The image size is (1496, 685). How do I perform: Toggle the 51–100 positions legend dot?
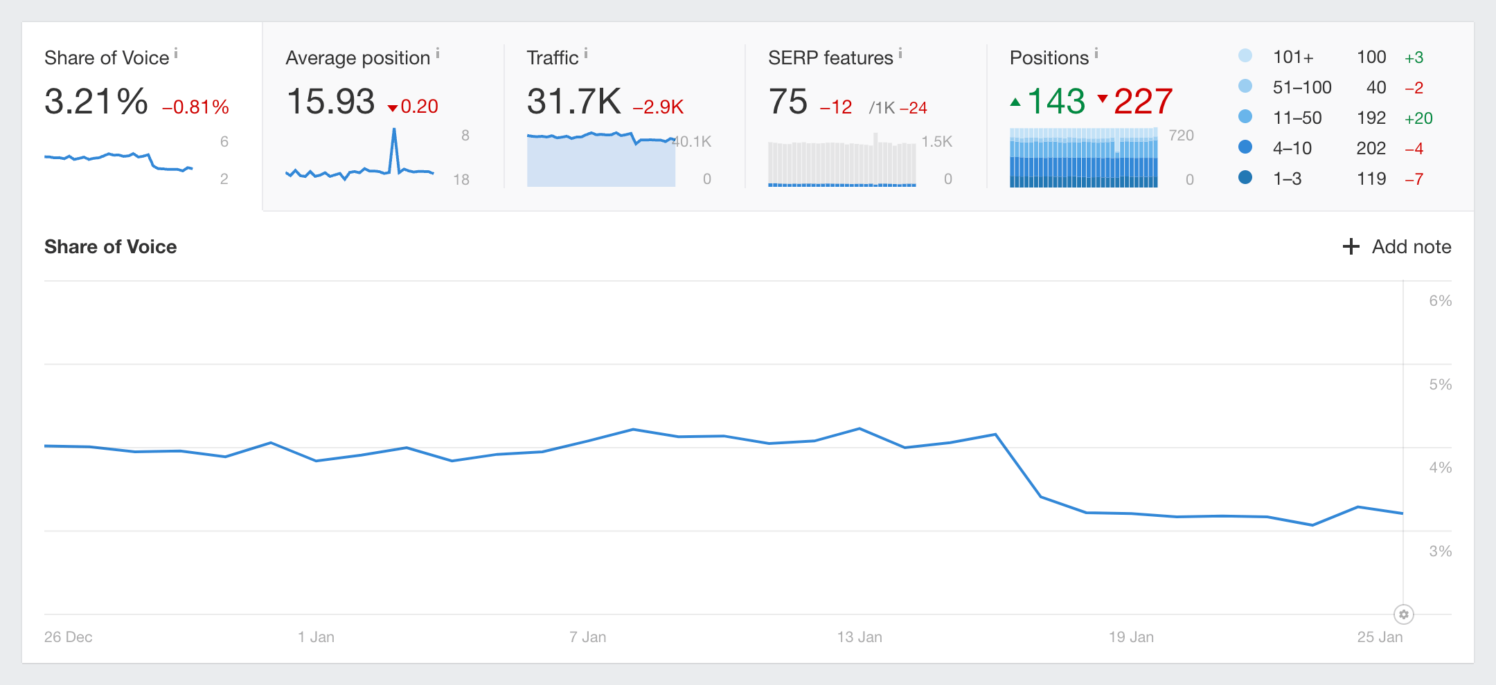pyautogui.click(x=1245, y=86)
